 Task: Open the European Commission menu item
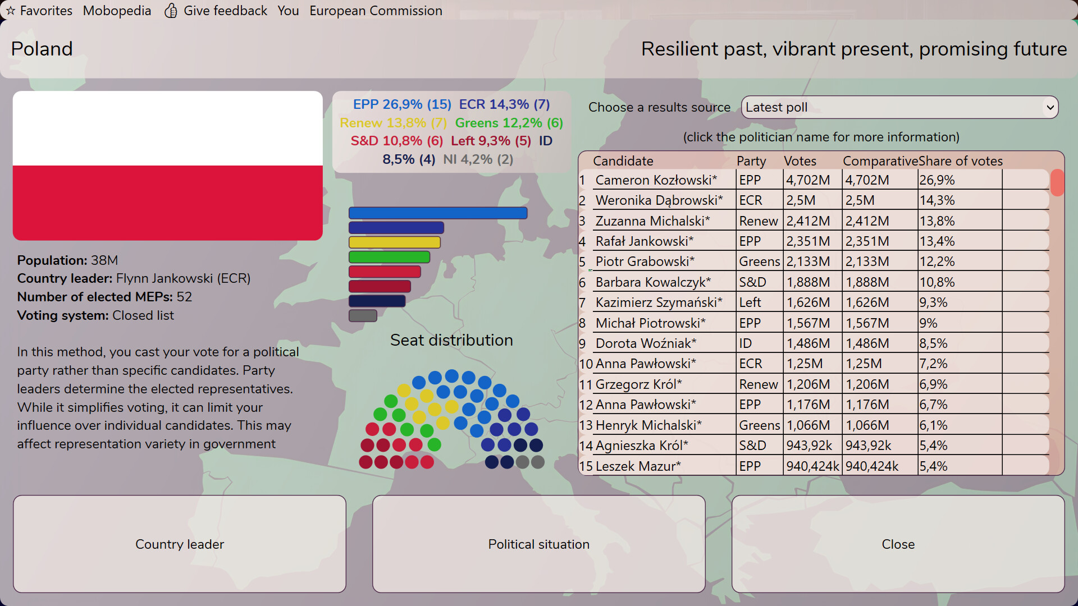click(x=376, y=11)
